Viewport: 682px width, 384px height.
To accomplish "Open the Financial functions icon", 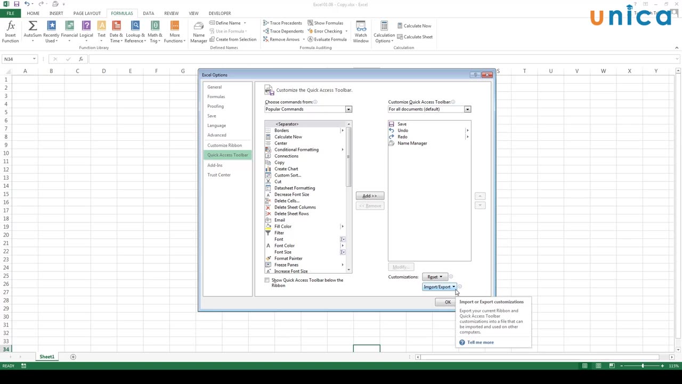I will pos(69,32).
